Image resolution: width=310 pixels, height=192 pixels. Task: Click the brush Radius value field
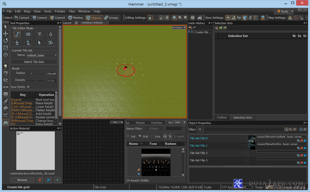tap(51, 74)
